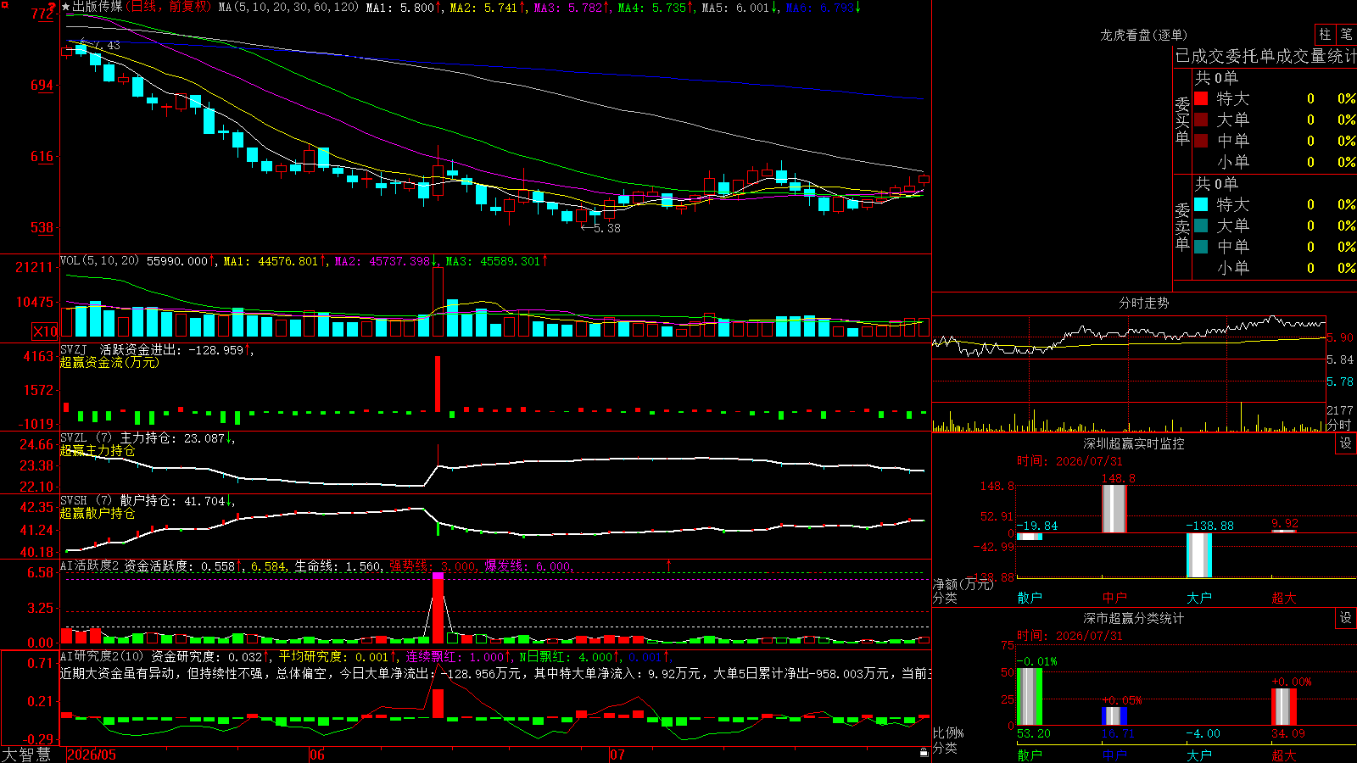Click the 委买单 section label

coord(1182,121)
